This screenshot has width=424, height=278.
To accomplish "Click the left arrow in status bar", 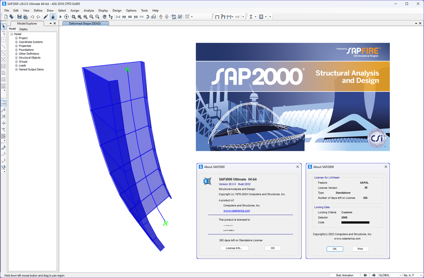I will 365,275.
